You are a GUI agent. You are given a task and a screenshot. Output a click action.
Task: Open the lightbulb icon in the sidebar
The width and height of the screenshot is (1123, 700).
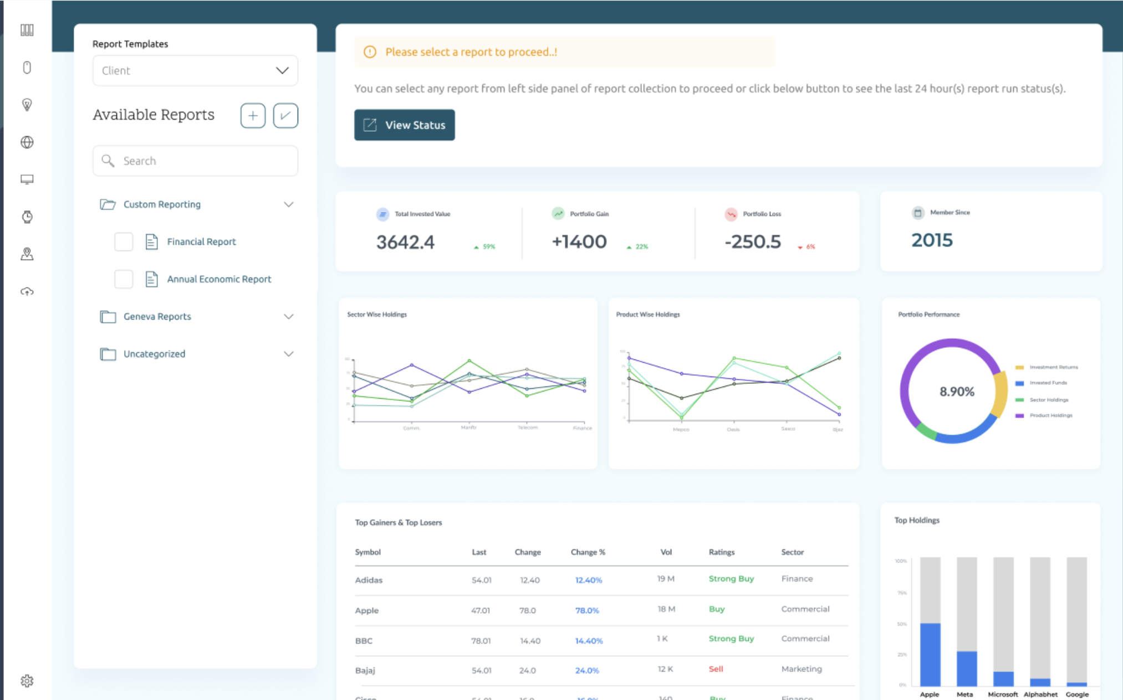click(27, 105)
